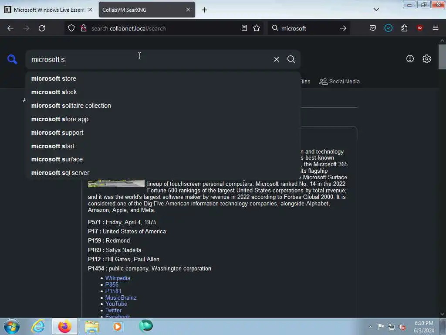Click network tray icon
Screen dimensions: 446x335
[x=392, y=327]
